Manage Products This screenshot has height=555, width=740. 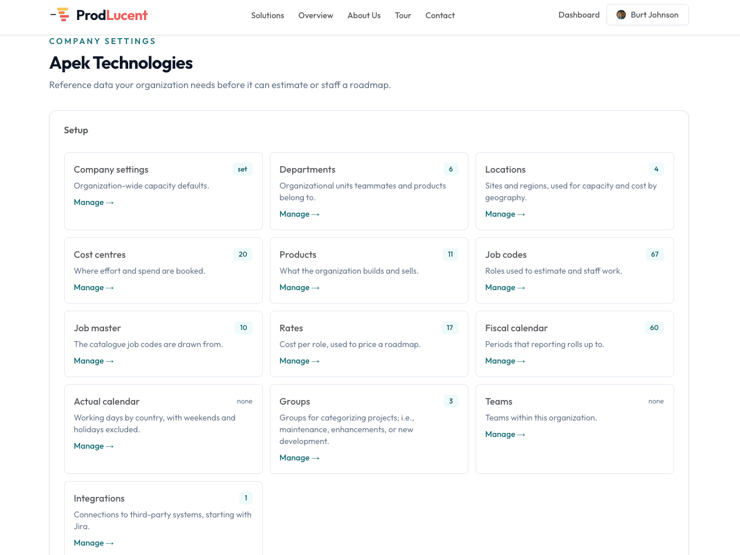tap(300, 287)
